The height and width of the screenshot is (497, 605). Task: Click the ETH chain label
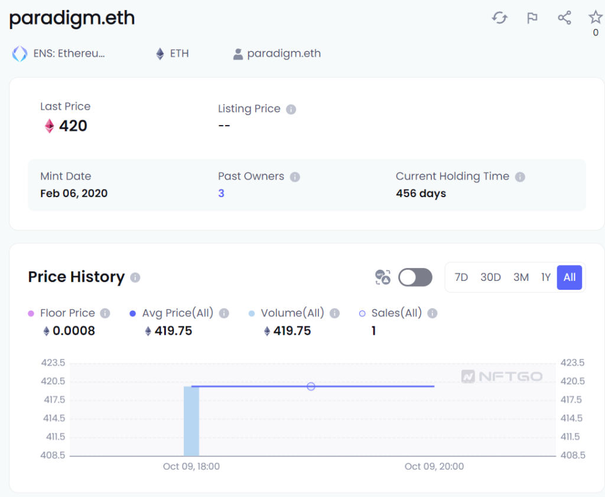tap(180, 54)
